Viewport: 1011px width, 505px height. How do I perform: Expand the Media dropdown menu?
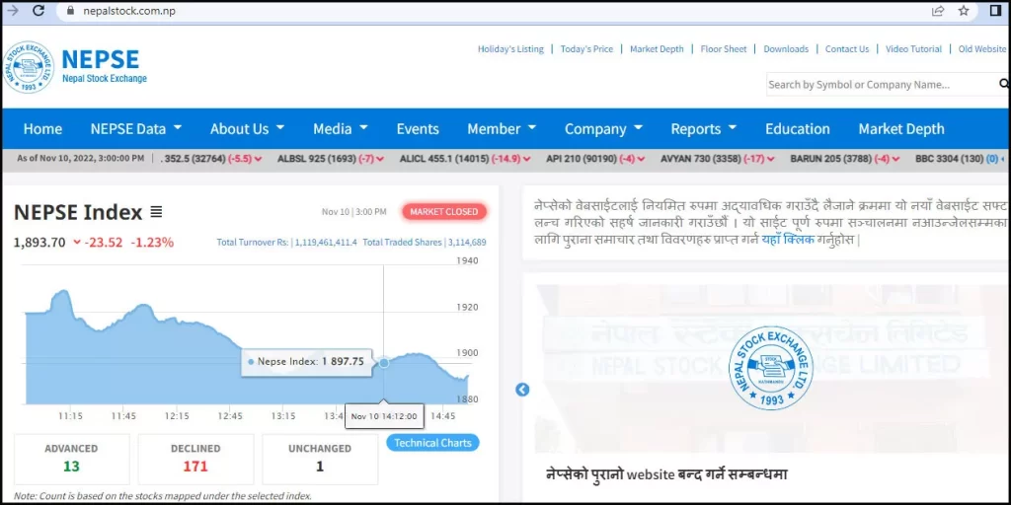pyautogui.click(x=341, y=129)
